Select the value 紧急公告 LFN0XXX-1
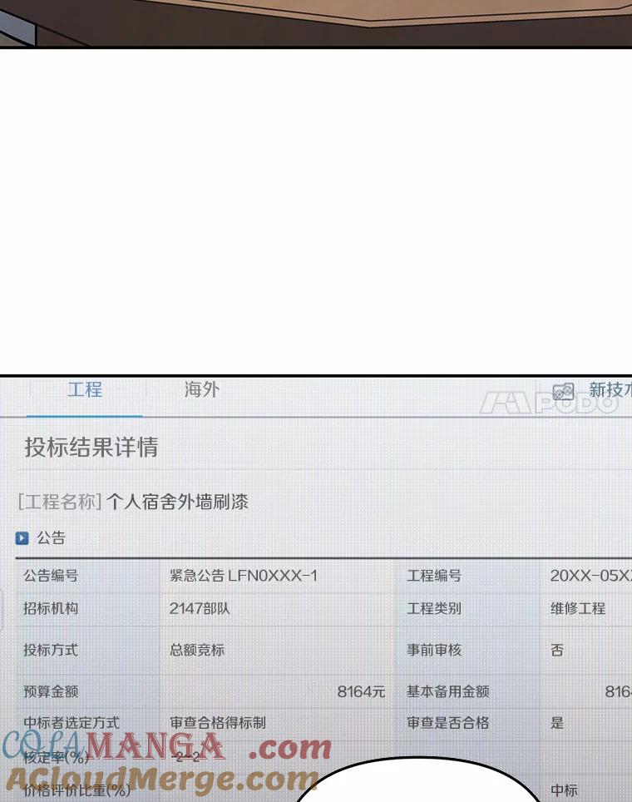 244,576
